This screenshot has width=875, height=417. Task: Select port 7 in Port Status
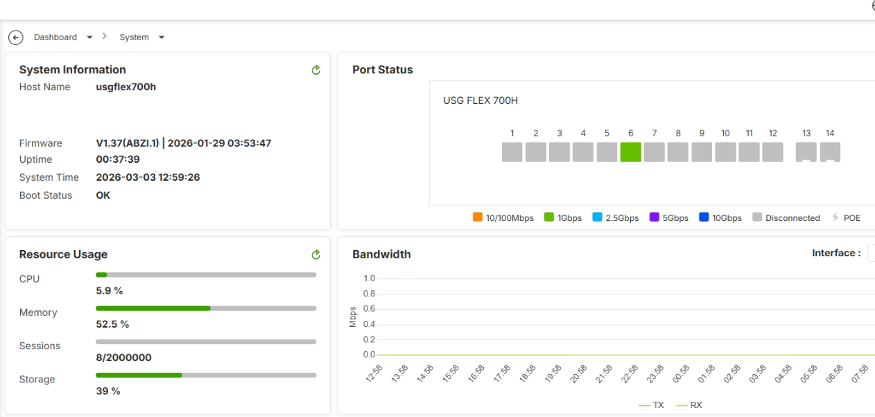(x=655, y=152)
